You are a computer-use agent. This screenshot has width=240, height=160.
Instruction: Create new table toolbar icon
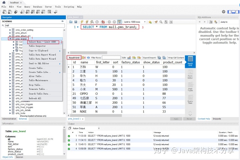click(x=28, y=12)
